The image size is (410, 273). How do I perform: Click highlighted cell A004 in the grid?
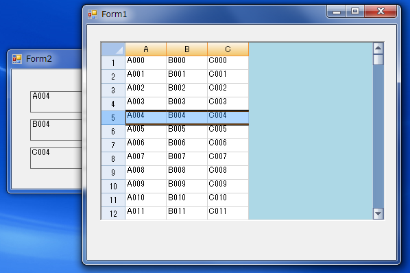coord(145,118)
